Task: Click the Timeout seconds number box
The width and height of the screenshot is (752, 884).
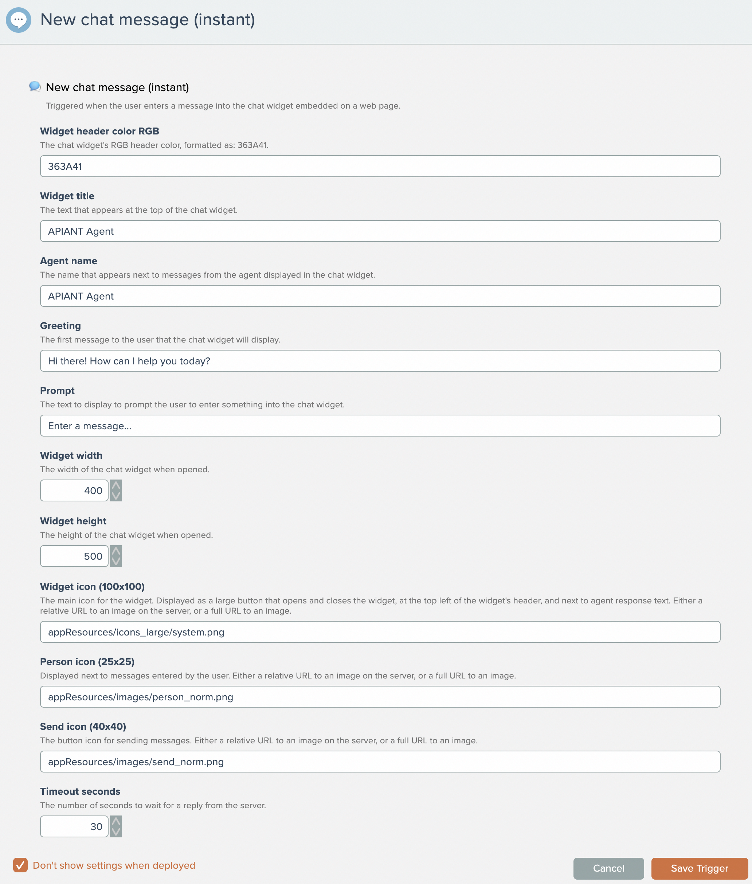Action: pyautogui.click(x=74, y=826)
